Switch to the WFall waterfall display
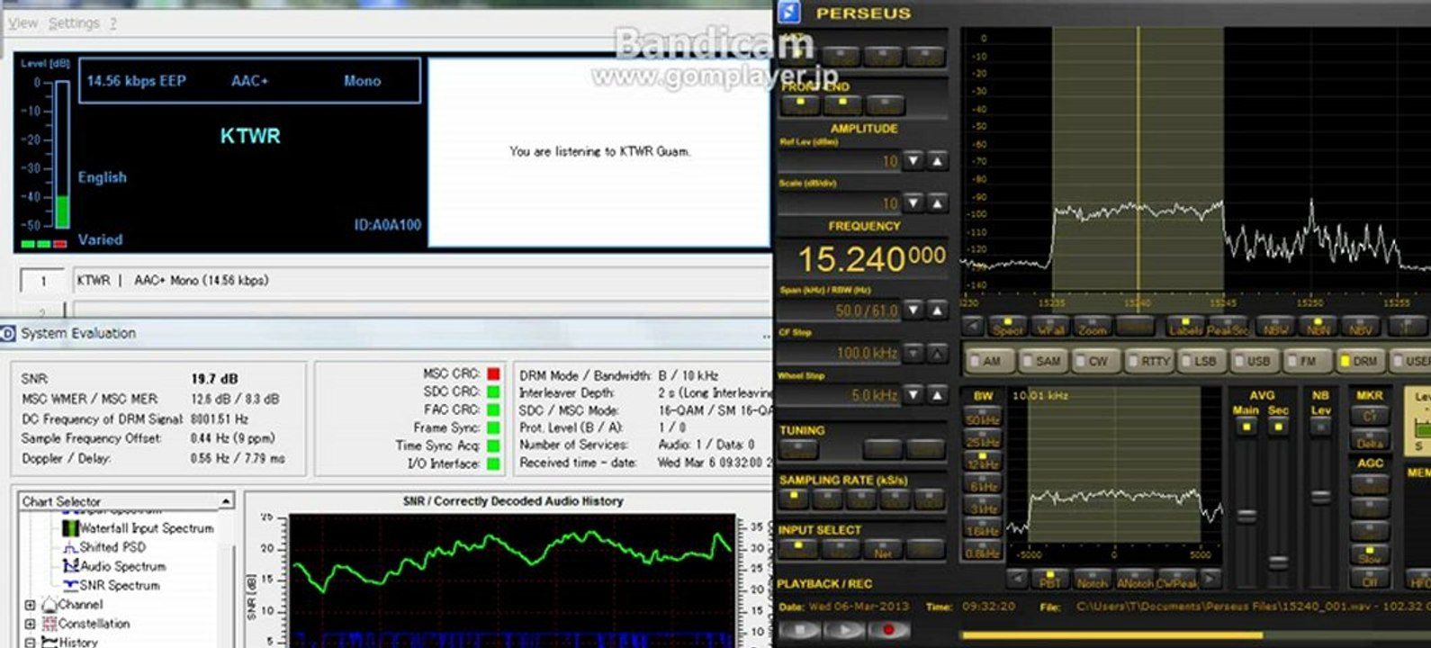The width and height of the screenshot is (1431, 648). click(1049, 326)
